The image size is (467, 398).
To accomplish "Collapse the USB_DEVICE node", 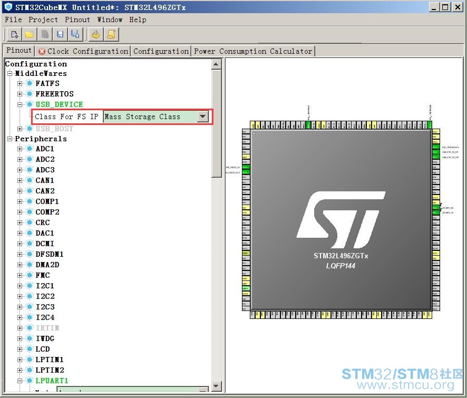I will click(x=20, y=104).
